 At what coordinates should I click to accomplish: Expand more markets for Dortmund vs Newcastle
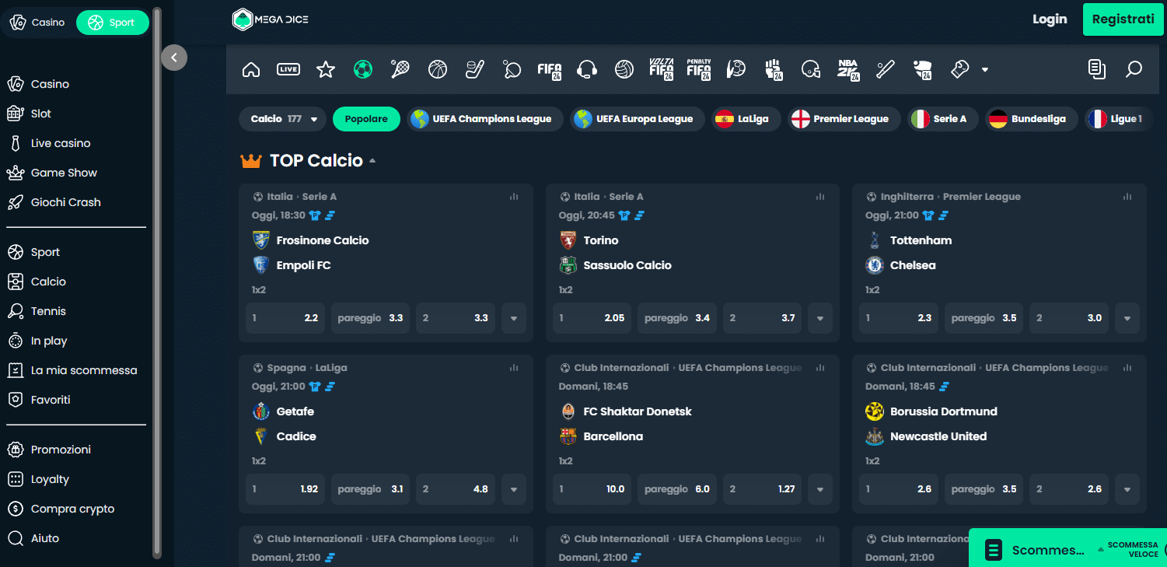click(x=1127, y=489)
